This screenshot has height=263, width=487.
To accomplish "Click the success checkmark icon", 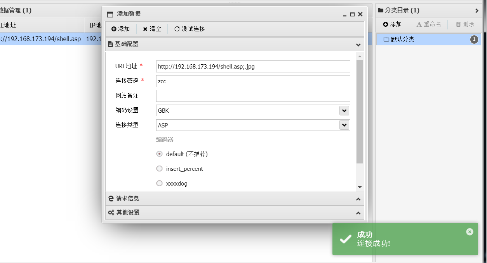I will pos(345,239).
